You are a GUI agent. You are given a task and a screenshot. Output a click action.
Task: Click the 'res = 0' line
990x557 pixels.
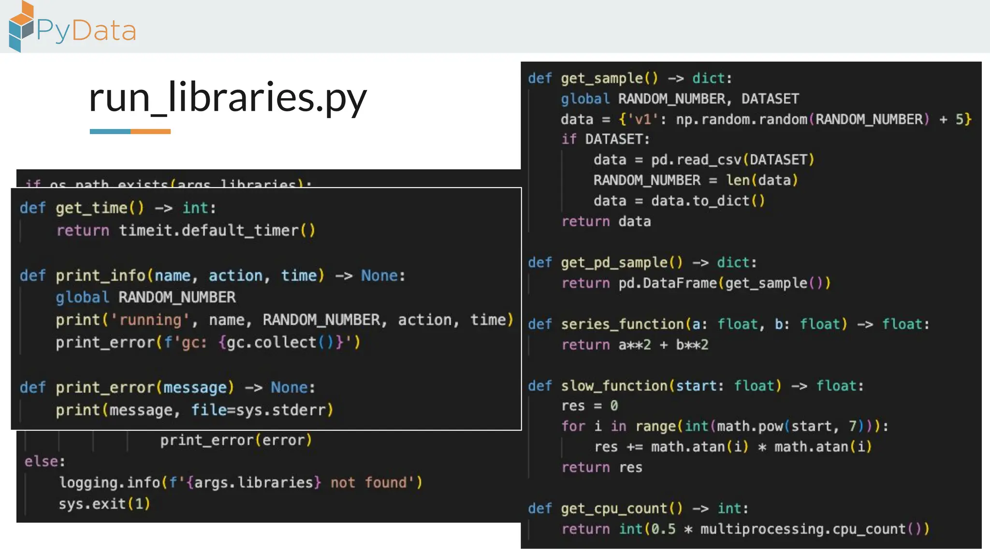point(589,406)
